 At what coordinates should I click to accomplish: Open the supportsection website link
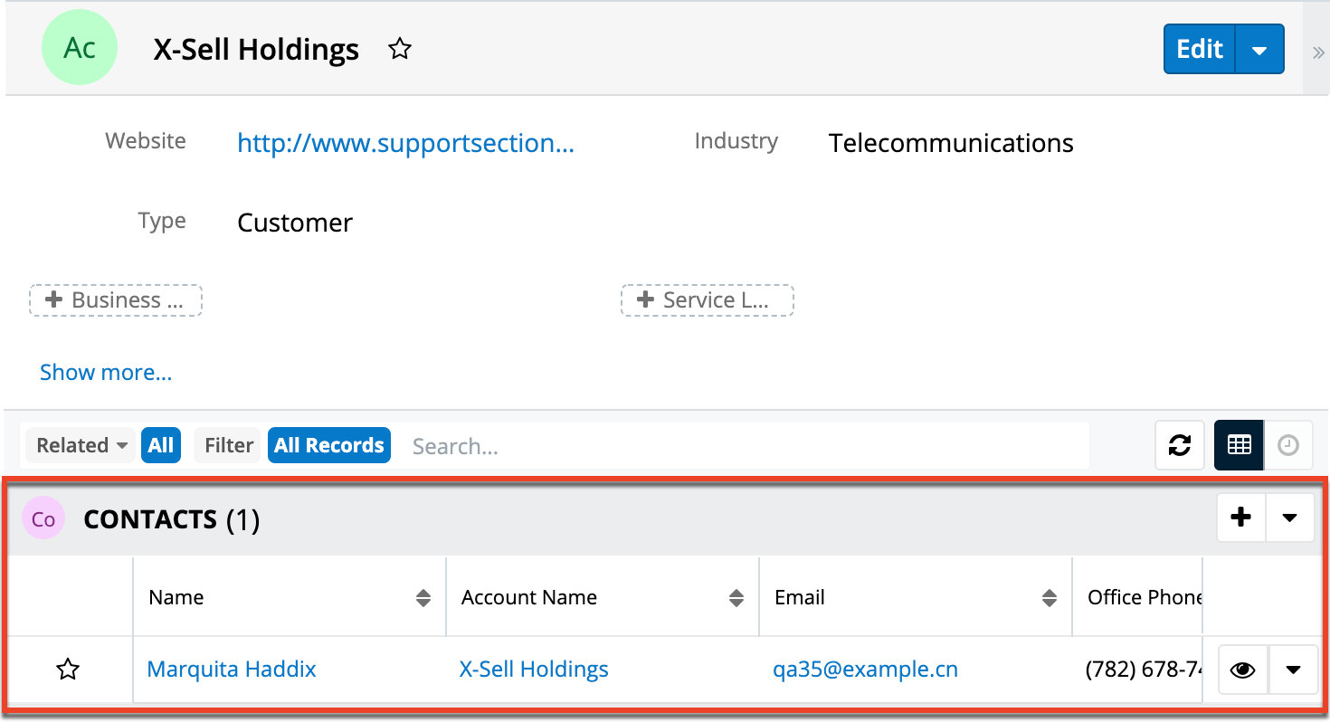tap(405, 143)
